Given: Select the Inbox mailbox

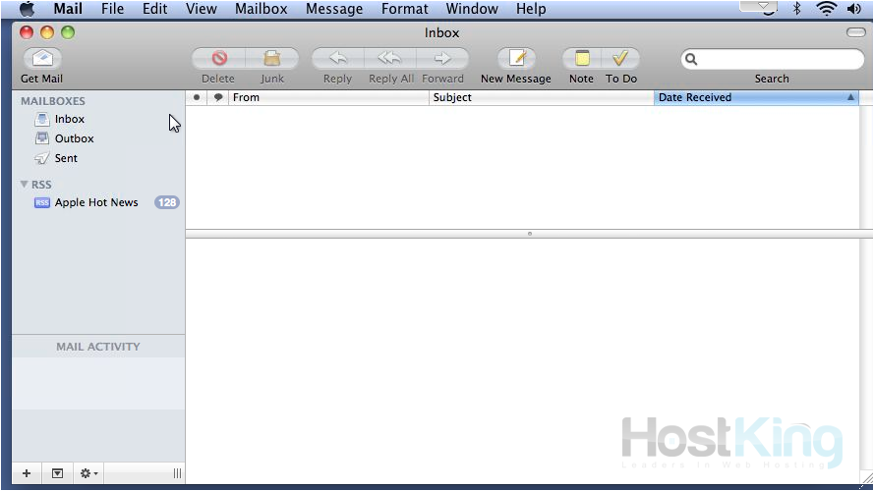Looking at the screenshot, I should point(70,119).
